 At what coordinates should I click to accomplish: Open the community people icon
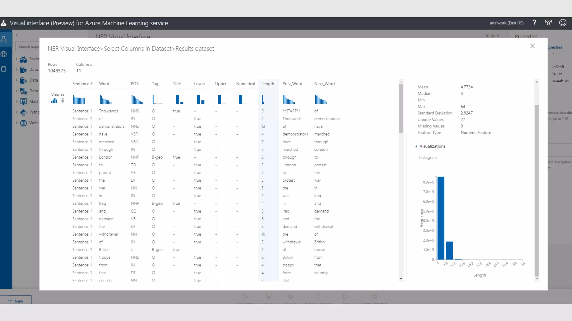(548, 23)
